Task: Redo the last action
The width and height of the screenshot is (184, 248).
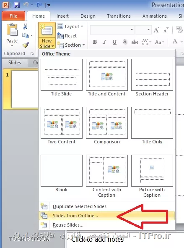Action: click(x=39, y=5)
